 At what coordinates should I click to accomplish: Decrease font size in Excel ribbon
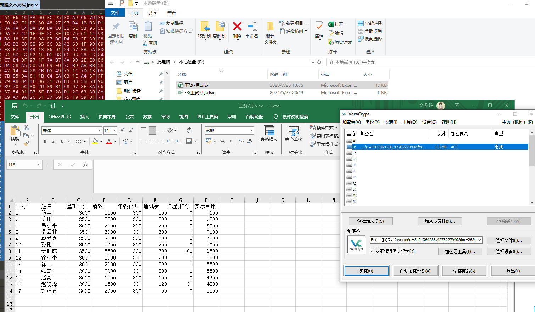coord(131,131)
